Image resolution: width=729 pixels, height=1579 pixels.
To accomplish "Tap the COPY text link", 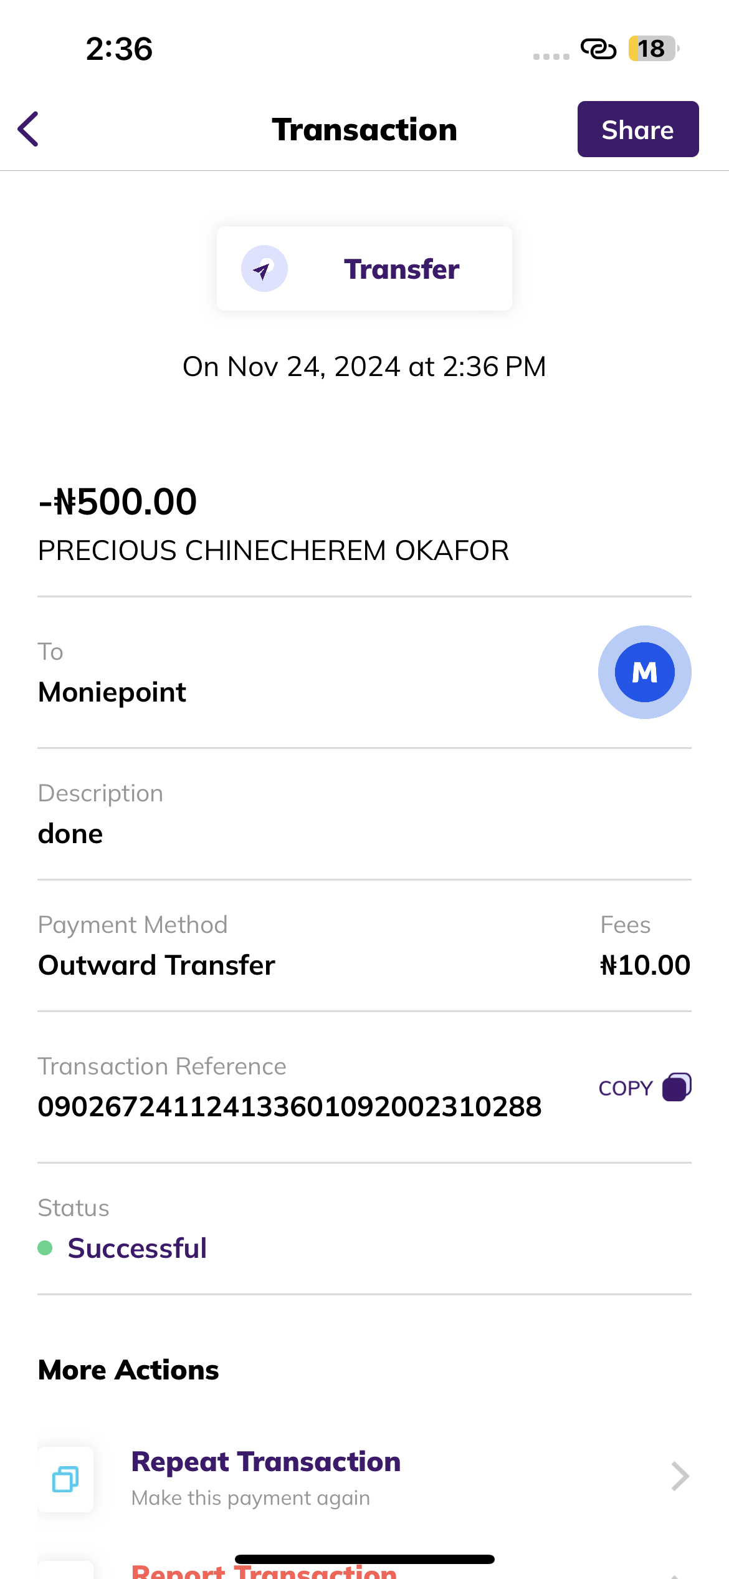I will coord(625,1088).
